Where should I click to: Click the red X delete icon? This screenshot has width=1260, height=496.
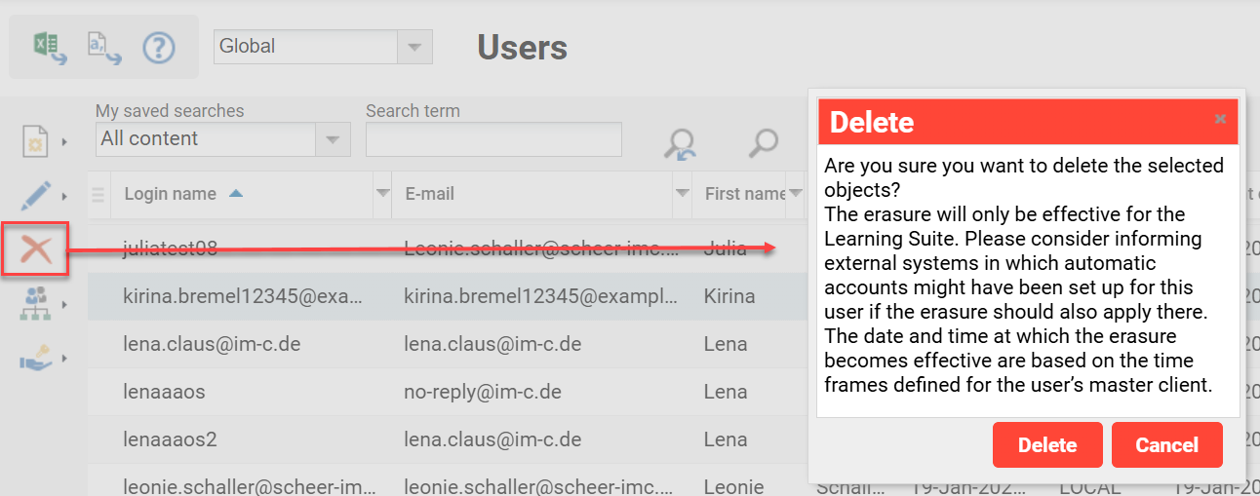coord(36,249)
